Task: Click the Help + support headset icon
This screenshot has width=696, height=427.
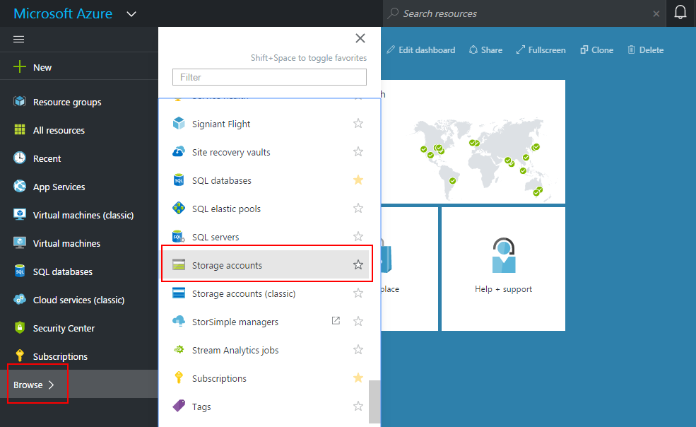Action: click(x=503, y=255)
